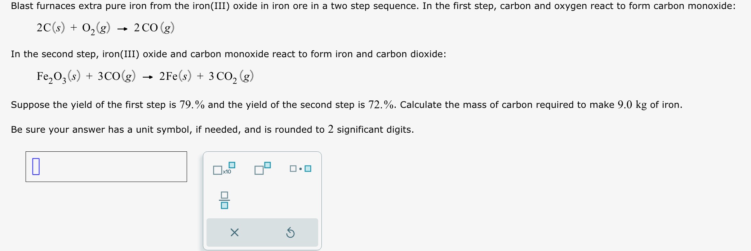
Task: Click the purple answer cursor marker
Action: coord(36,166)
